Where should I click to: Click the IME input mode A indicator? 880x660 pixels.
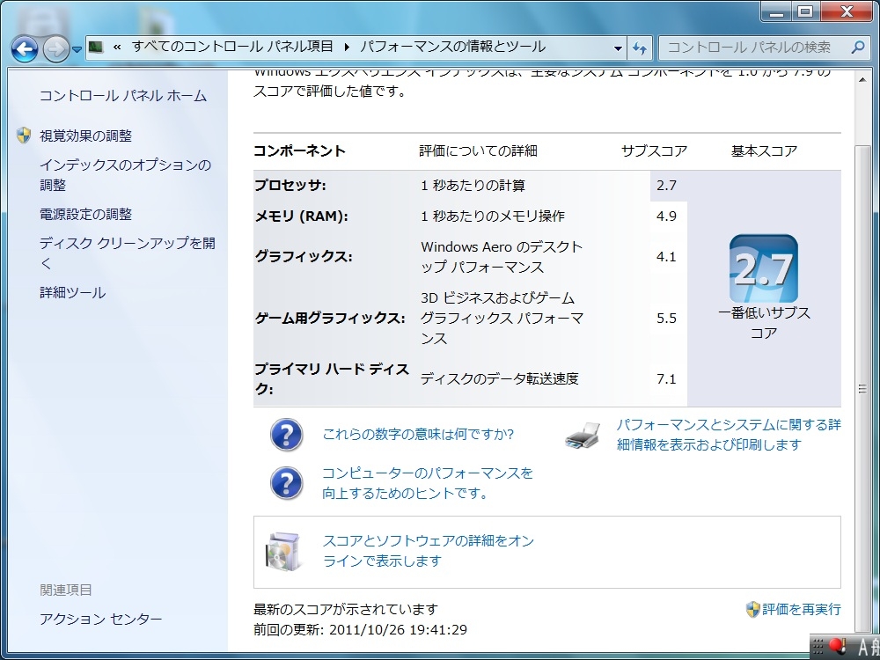pos(863,647)
